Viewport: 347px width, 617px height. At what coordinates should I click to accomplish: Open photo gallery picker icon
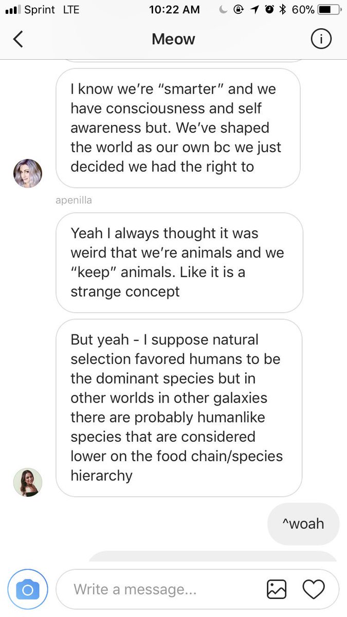(277, 589)
